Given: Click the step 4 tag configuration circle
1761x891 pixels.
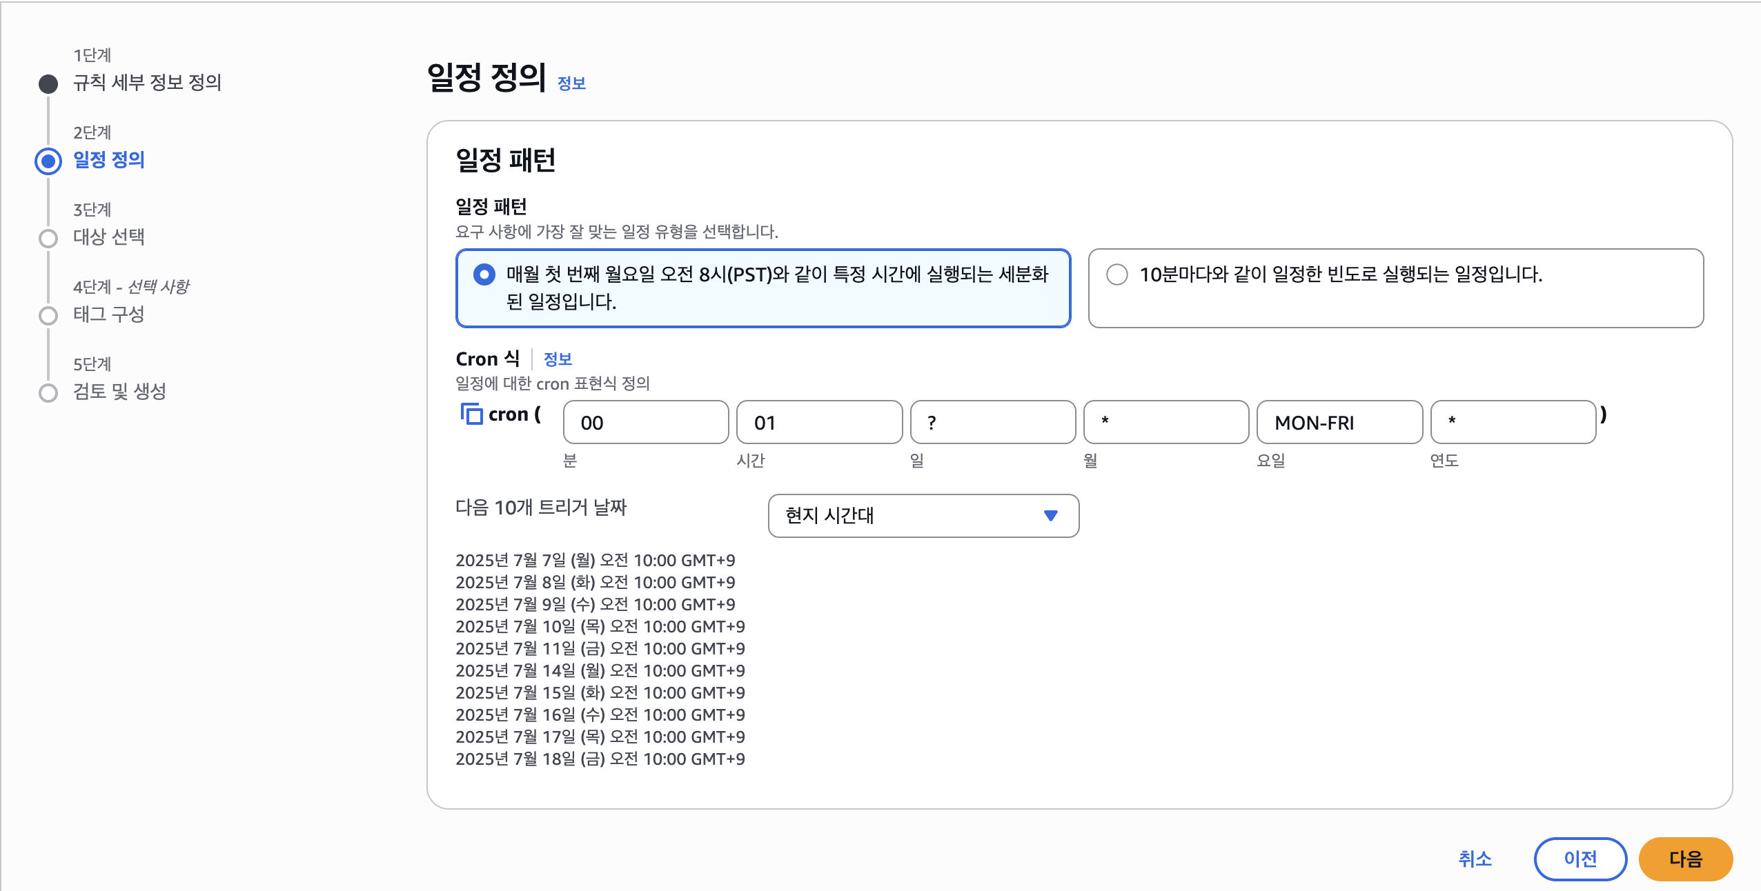Looking at the screenshot, I should (48, 316).
